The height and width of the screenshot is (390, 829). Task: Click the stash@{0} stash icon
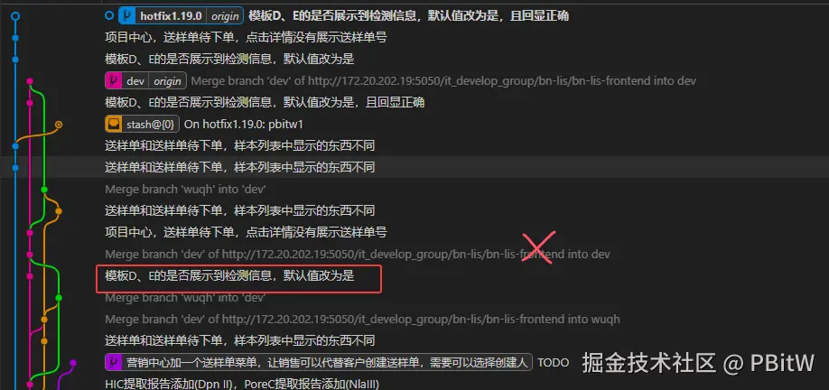(113, 125)
